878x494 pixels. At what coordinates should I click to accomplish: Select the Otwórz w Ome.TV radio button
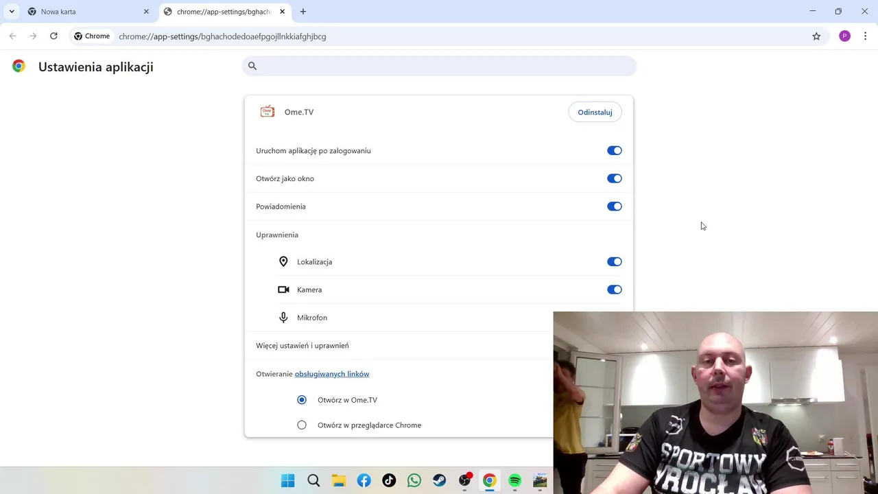point(302,400)
